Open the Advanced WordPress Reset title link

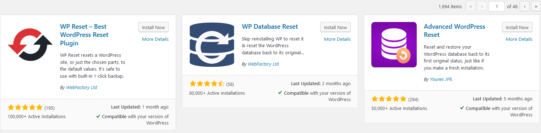point(454,31)
